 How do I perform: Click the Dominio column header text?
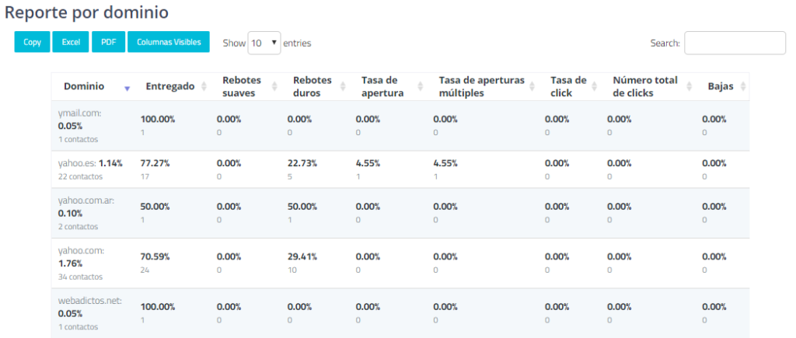84,86
